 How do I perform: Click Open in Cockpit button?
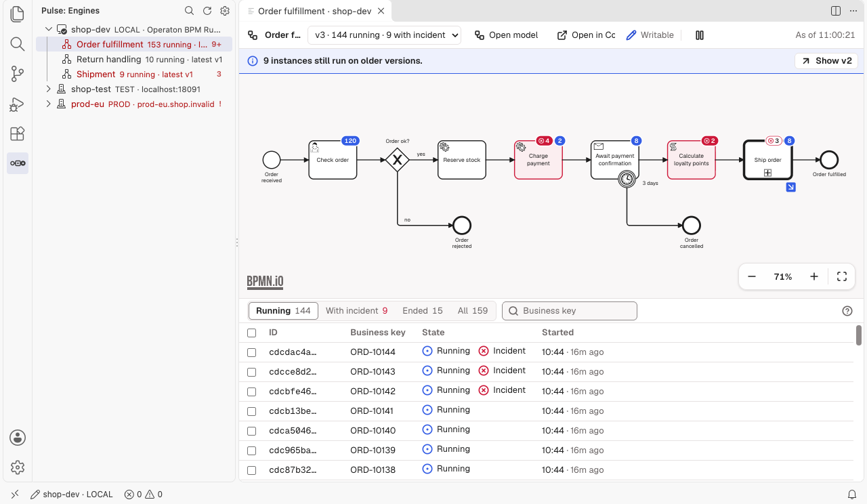586,35
